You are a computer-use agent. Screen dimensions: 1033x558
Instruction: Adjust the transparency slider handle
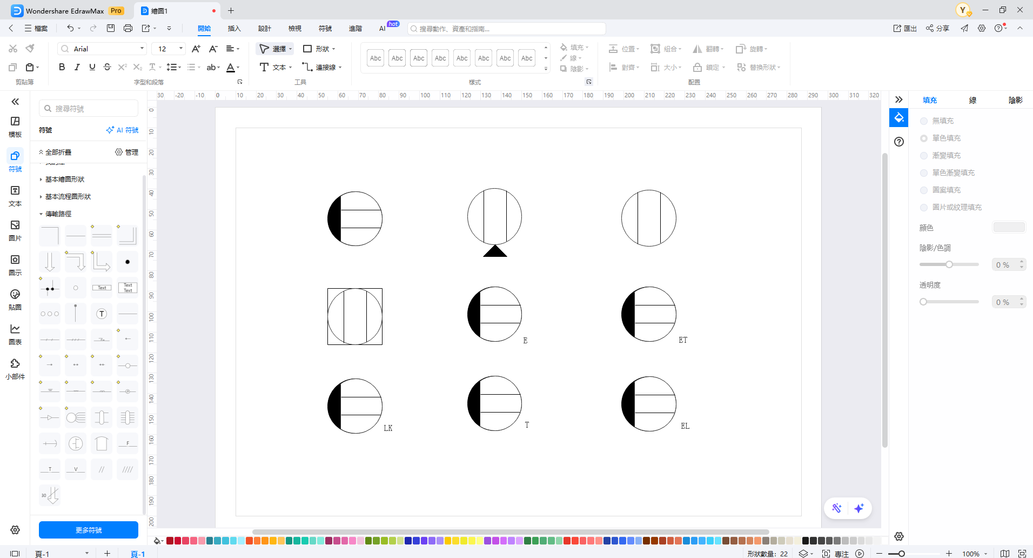coord(923,302)
